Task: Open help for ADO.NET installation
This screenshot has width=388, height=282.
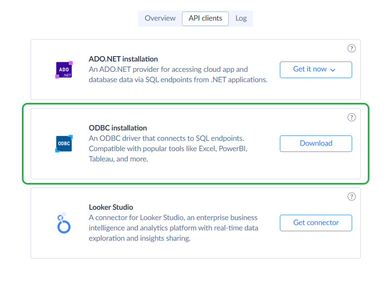Action: pos(351,48)
